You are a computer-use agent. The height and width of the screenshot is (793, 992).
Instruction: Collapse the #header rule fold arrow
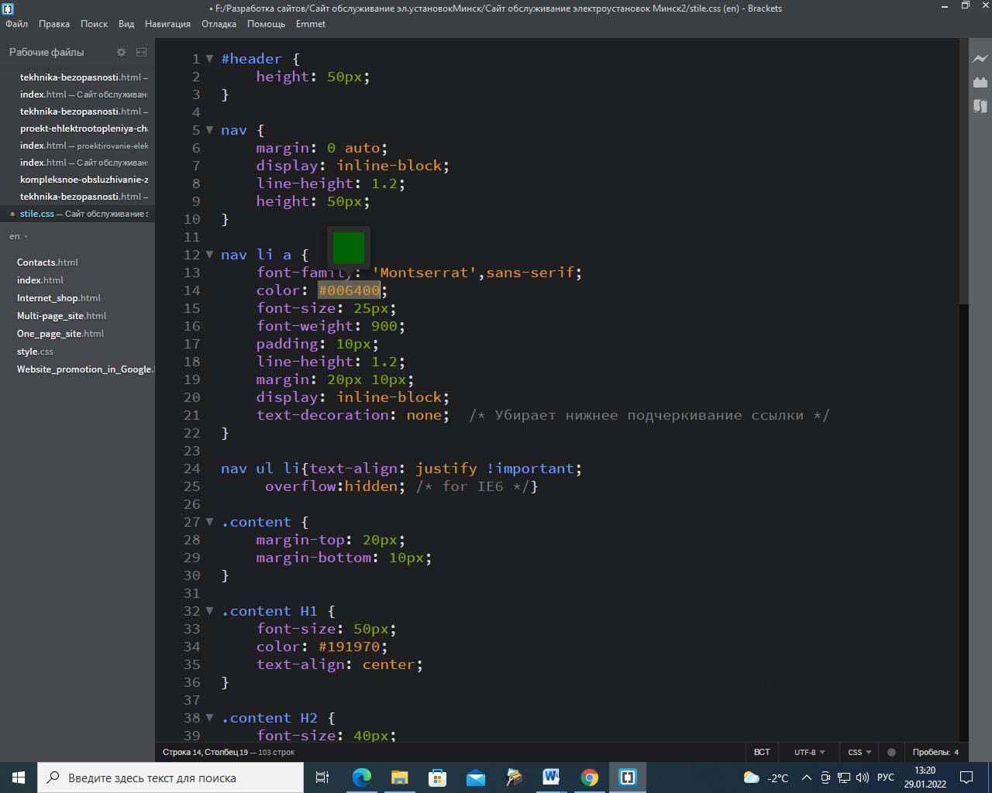click(209, 59)
